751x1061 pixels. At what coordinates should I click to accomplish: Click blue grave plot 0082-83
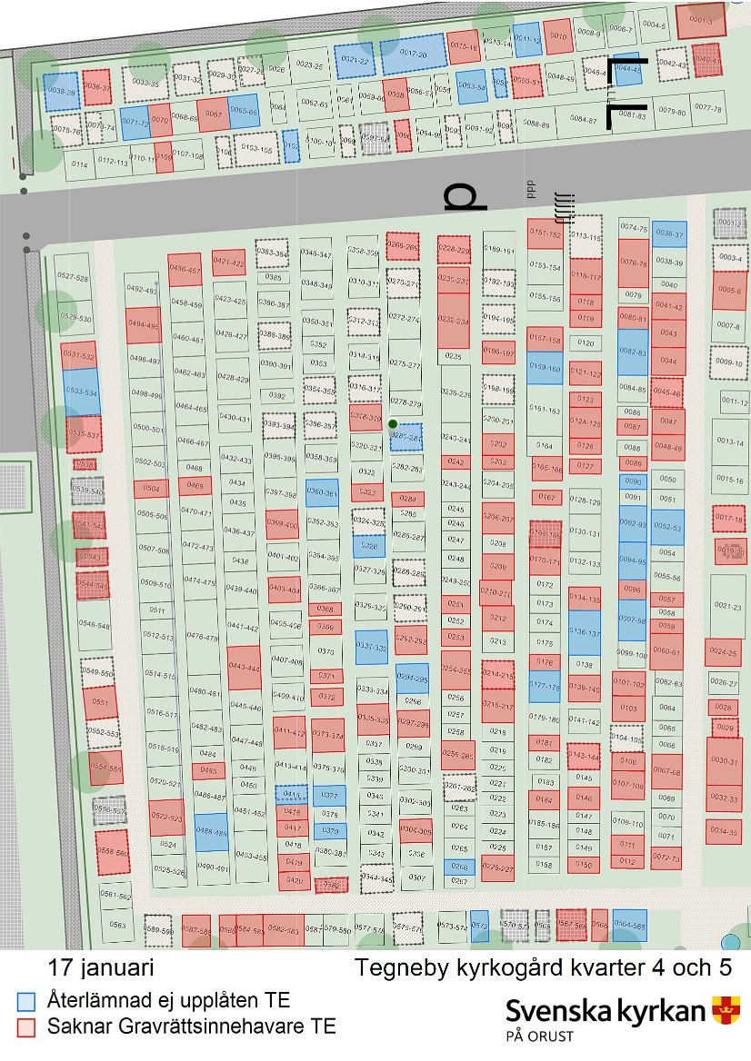click(x=633, y=352)
